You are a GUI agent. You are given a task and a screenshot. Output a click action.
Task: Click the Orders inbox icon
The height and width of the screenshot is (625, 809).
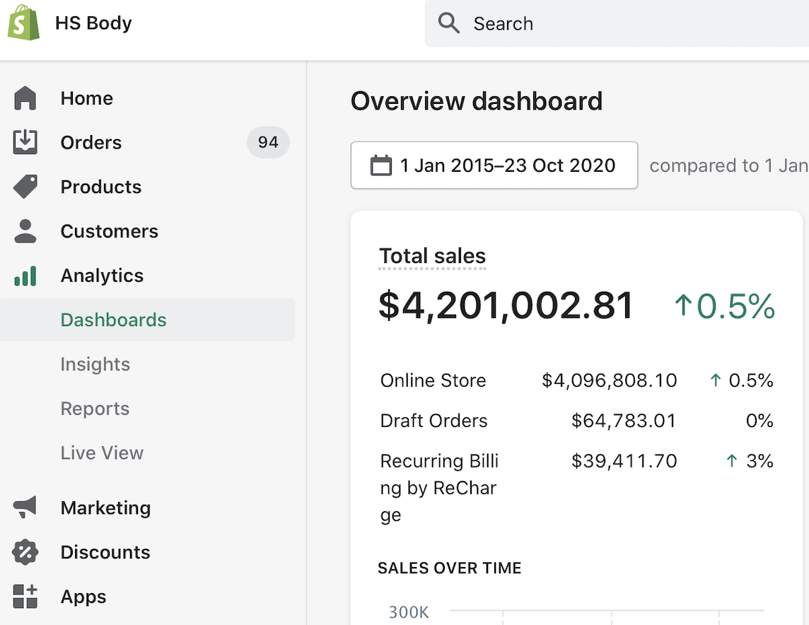(x=25, y=142)
